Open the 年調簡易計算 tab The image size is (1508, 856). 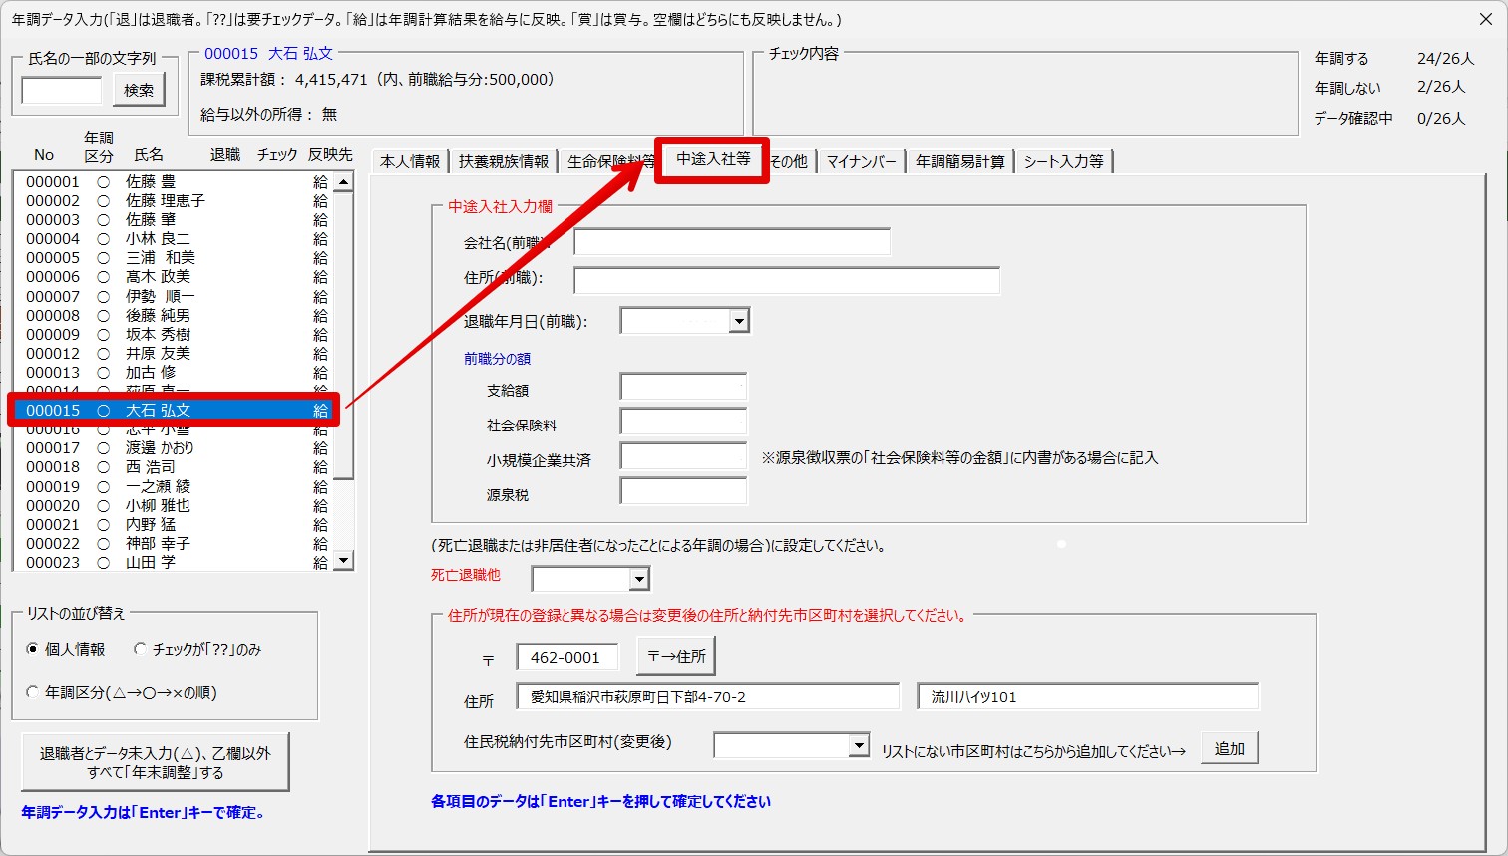point(960,161)
